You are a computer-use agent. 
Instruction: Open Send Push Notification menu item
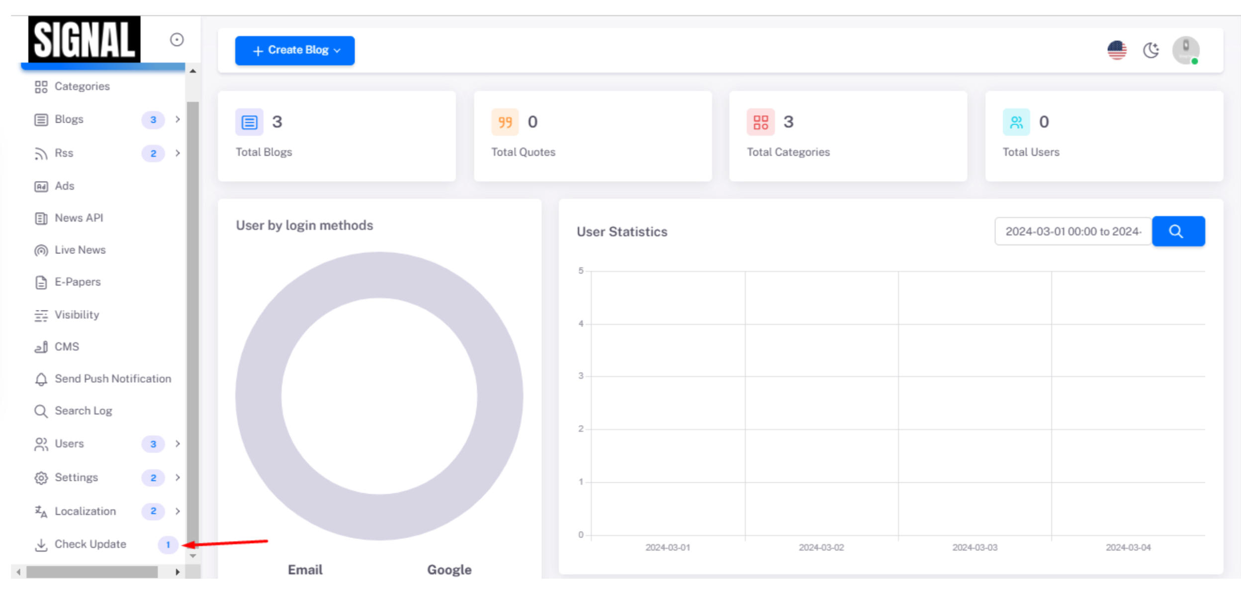112,379
